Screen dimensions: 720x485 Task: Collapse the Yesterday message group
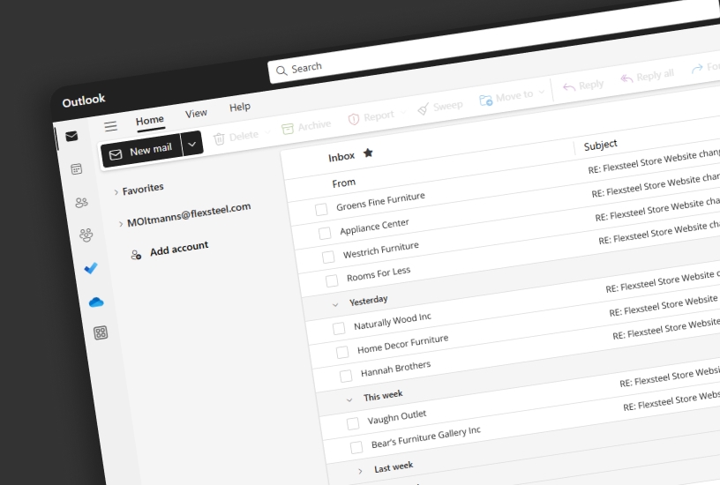(335, 305)
